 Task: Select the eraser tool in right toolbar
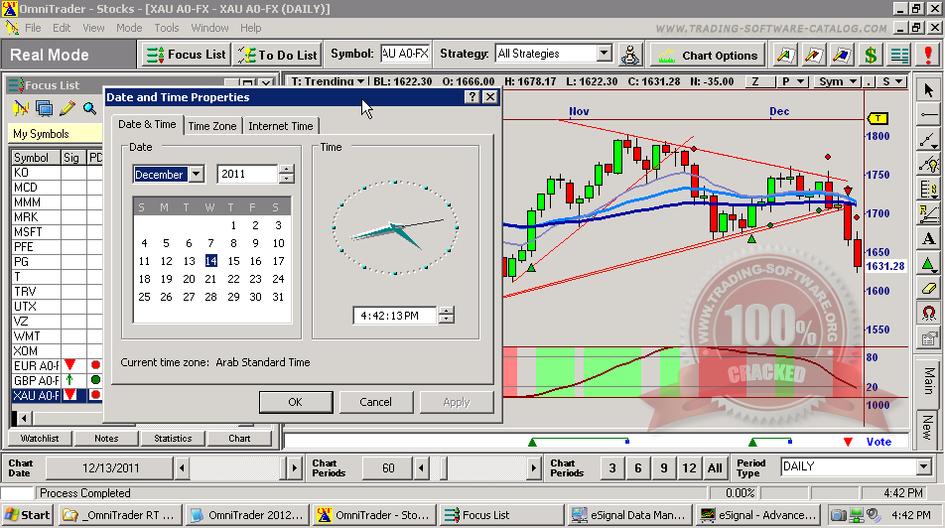pos(928,288)
